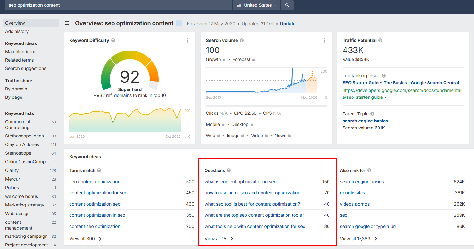
Task: Click the gray progress bar under volume chart
Action: click(x=266, y=106)
